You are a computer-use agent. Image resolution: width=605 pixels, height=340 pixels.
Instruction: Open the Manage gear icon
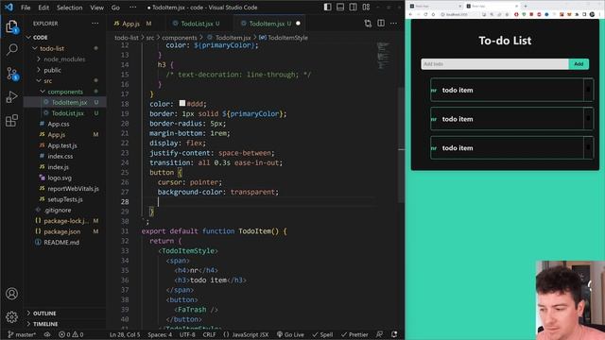pos(12,317)
